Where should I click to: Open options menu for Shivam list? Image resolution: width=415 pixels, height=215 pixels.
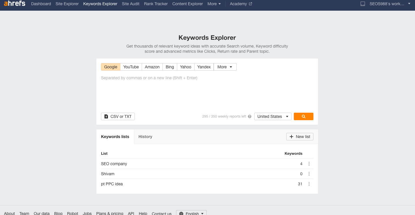pyautogui.click(x=309, y=174)
